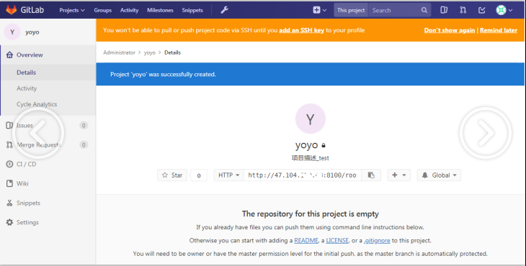Copy the project URL to clipboard

point(371,175)
